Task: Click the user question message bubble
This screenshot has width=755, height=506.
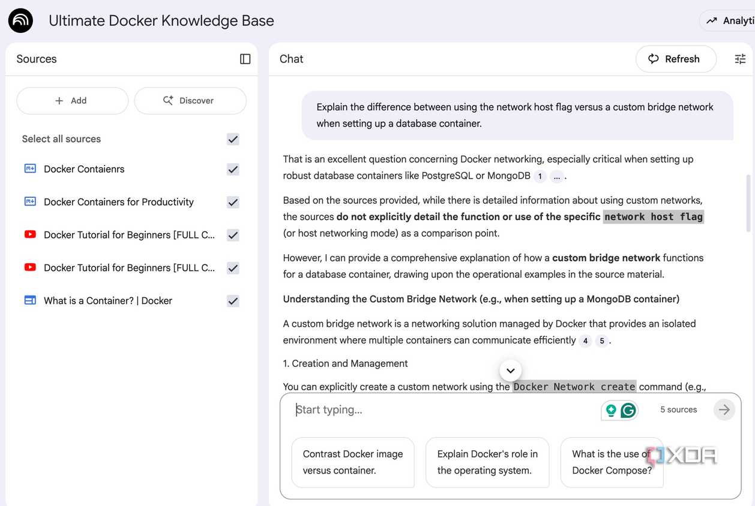Action: pyautogui.click(x=517, y=115)
